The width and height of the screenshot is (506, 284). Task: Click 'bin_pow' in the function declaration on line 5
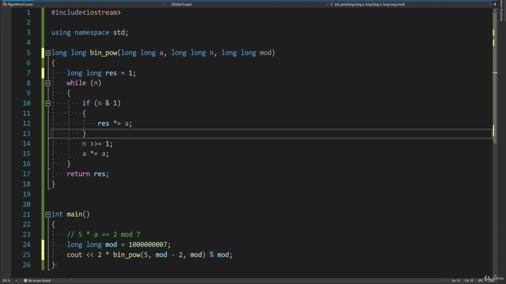click(x=104, y=53)
